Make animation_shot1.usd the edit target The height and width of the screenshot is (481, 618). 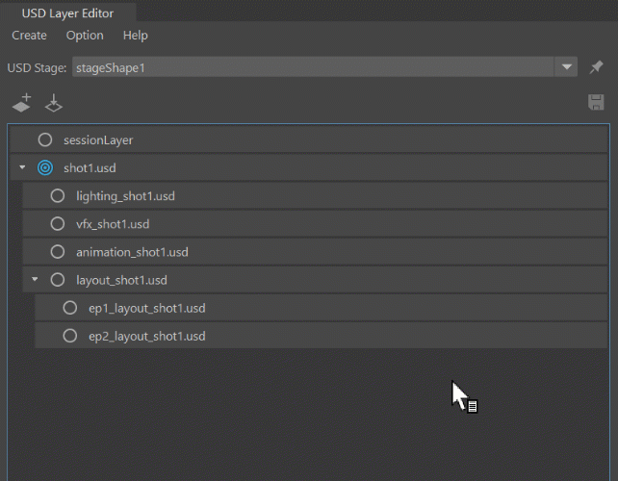[58, 252]
